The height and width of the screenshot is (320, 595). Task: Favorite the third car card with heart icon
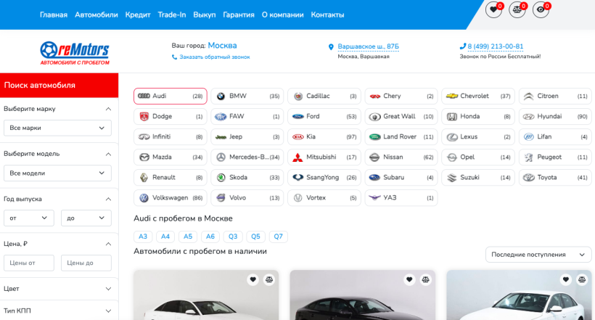click(x=565, y=280)
